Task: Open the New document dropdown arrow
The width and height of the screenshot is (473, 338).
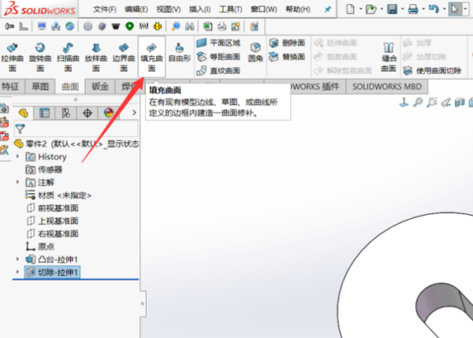Action: click(x=360, y=9)
